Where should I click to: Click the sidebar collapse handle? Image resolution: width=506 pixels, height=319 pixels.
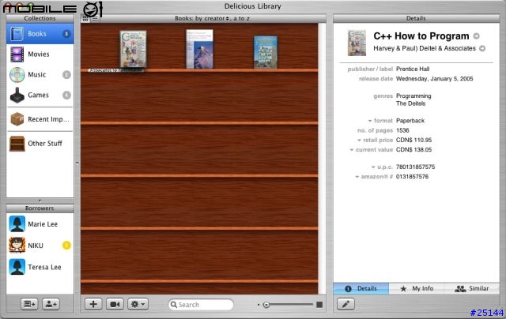pyautogui.click(x=77, y=163)
